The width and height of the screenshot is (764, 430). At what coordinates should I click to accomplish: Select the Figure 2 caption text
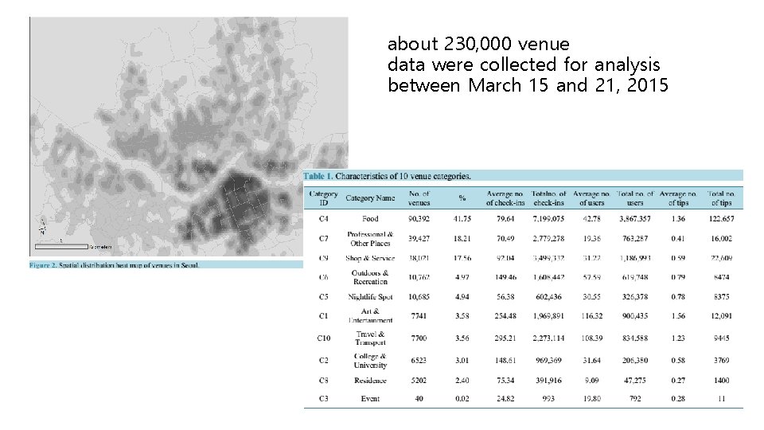pos(115,265)
